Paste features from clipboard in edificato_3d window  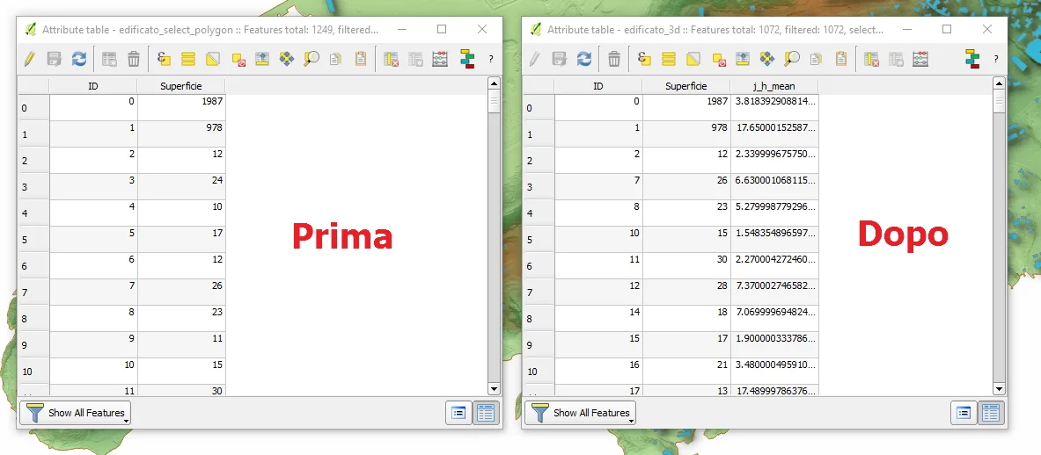click(841, 59)
